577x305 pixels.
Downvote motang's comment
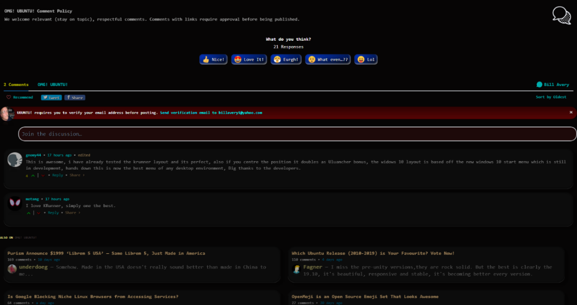click(38, 212)
